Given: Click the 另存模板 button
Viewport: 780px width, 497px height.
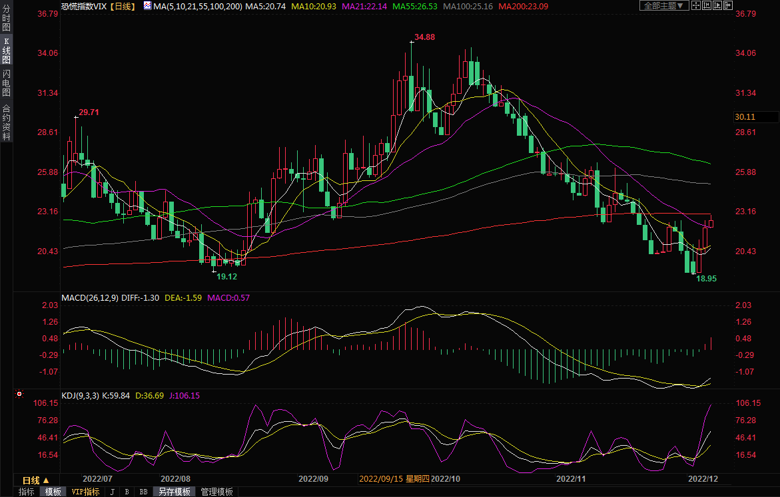Looking at the screenshot, I should (x=175, y=492).
